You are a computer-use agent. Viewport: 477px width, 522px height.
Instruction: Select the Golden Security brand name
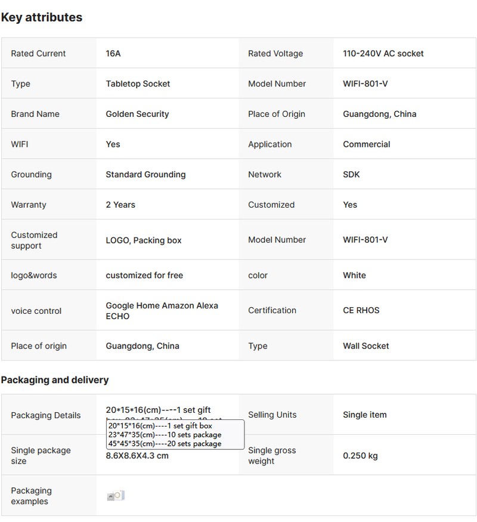[x=137, y=114]
